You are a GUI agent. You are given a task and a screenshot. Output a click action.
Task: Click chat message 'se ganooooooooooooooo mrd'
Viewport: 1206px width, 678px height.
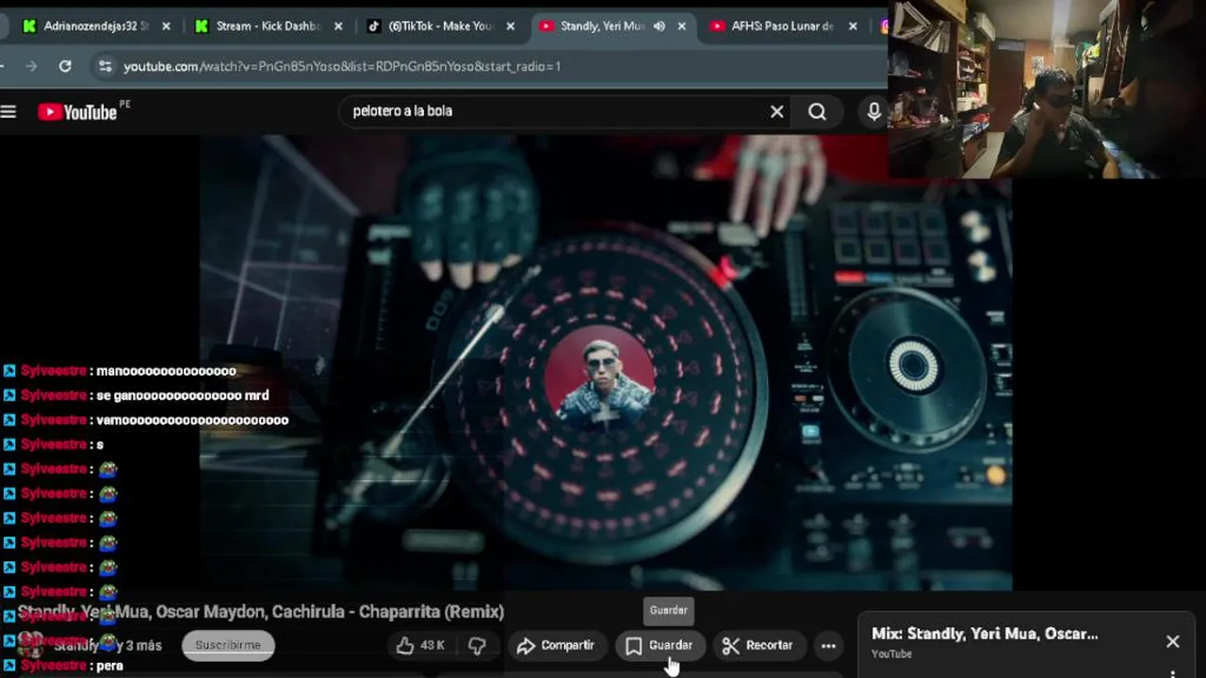tap(183, 395)
